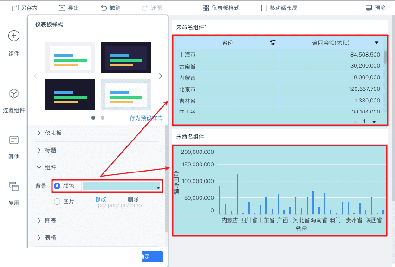Click the 内蒙古 table row
395x267 pixels.
pyautogui.click(x=279, y=77)
